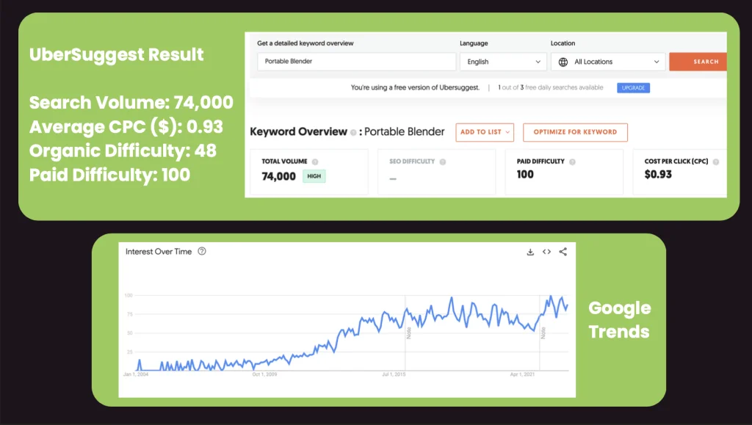Viewport: 752px width, 425px height.
Task: Share the Interest Over Time chart
Action: 563,252
